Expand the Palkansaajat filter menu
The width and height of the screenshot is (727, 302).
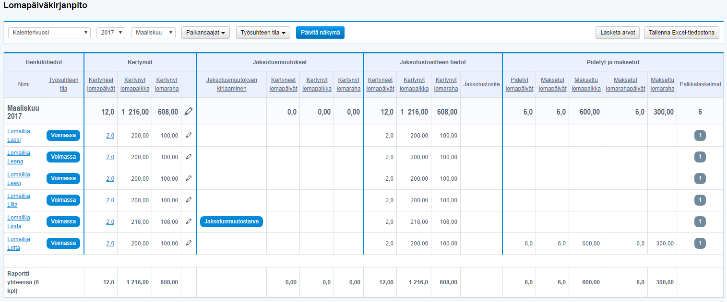pyautogui.click(x=205, y=33)
